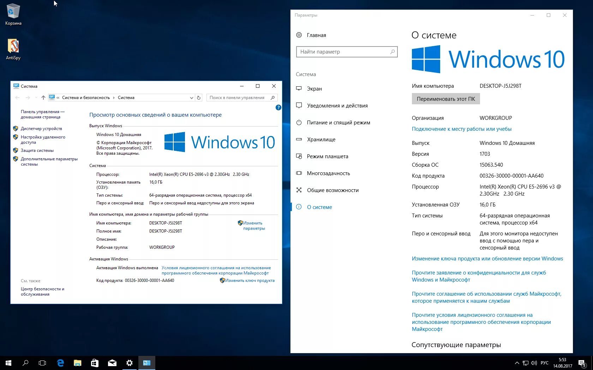
Task: Expand the address bar dropdown arrow
Action: [191, 98]
